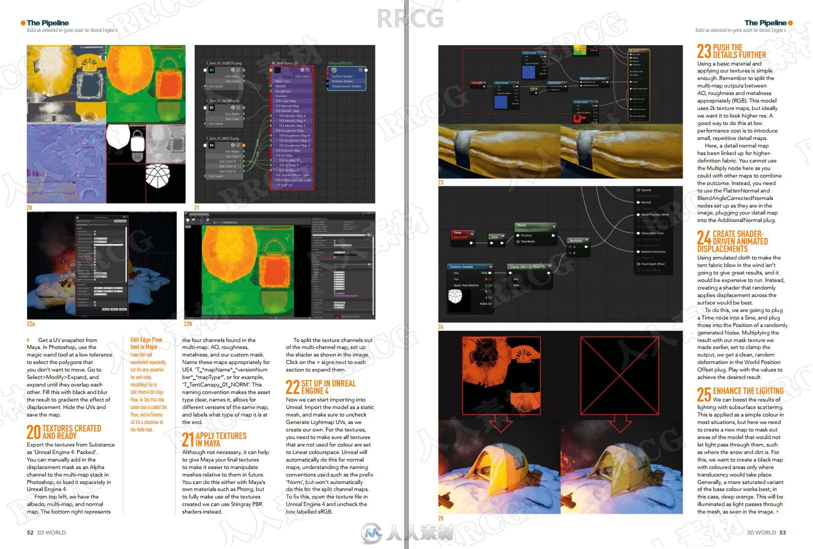
Task: Click the Ambient Occlusion pin
Action: [638, 251]
